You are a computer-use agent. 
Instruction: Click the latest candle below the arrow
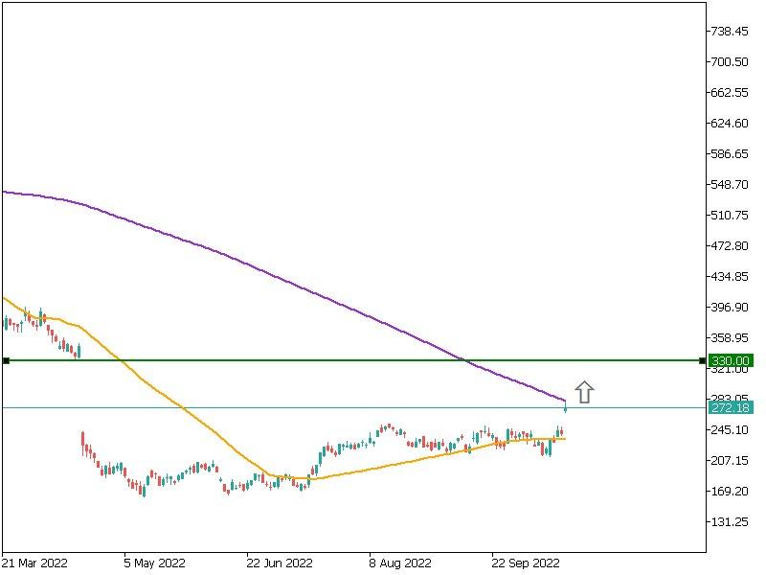565,408
